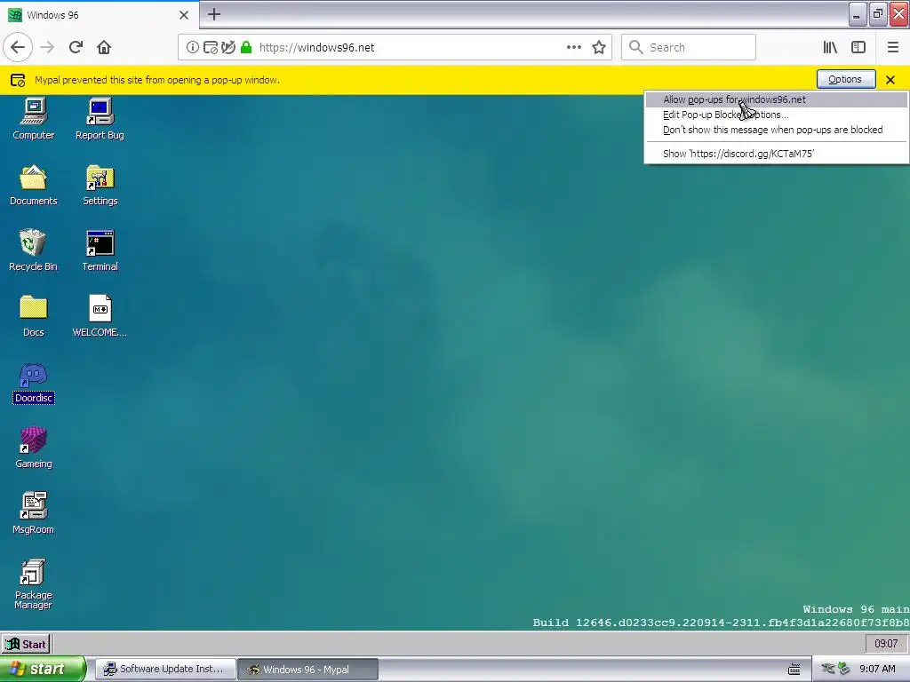Click the keyboard icon in XP taskbar
This screenshot has height=682, width=910.
[x=794, y=670]
